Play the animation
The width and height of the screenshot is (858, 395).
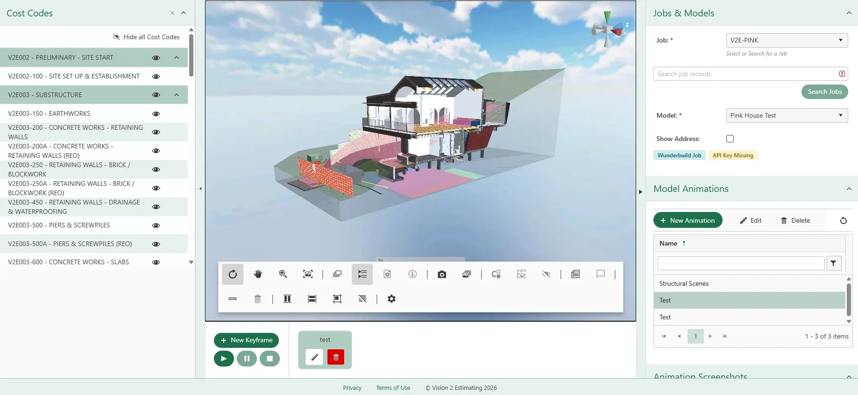coord(224,359)
